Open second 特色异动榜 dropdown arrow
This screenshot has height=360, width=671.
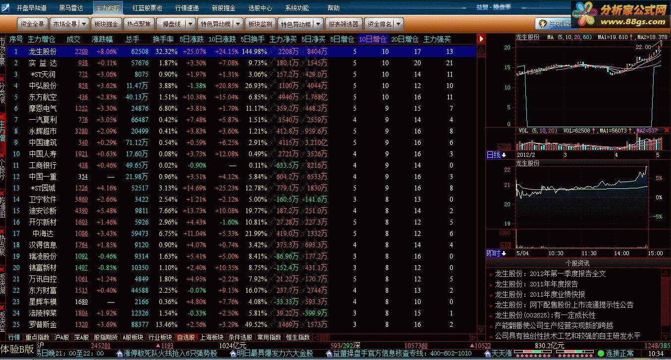point(318,24)
